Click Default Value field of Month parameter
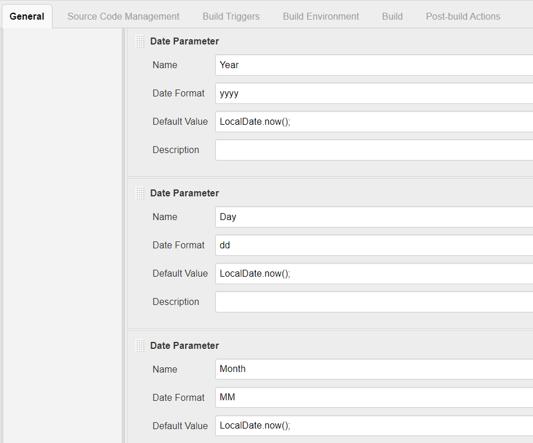This screenshot has height=443, width=533. click(374, 425)
